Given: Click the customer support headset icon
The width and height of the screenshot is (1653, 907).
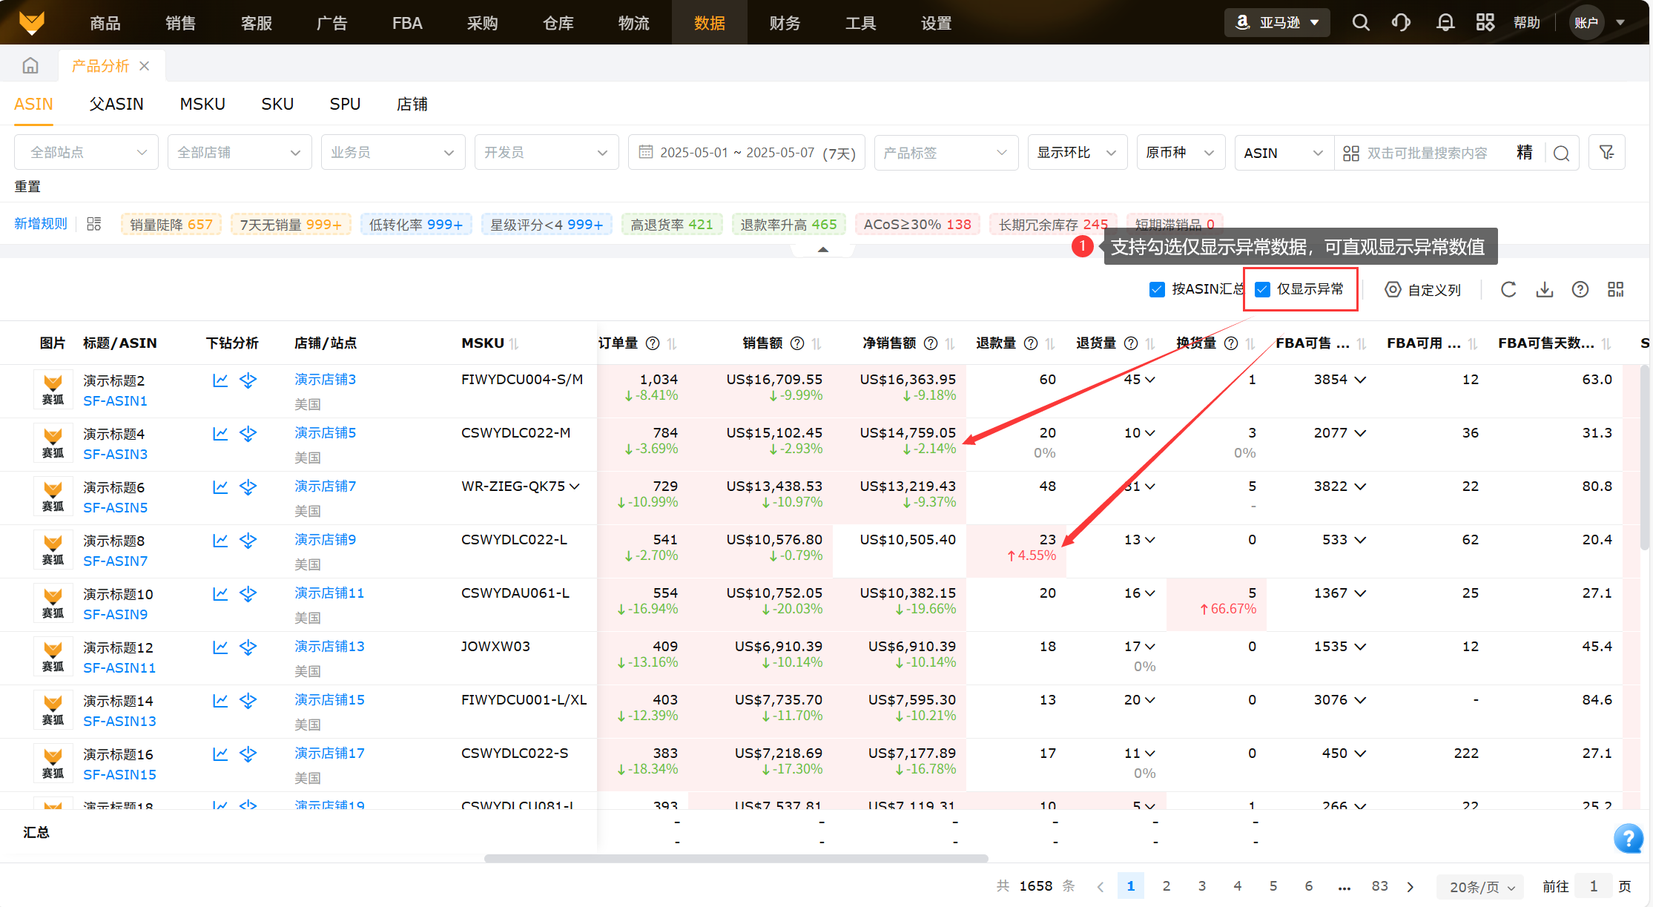Looking at the screenshot, I should [x=1401, y=22].
